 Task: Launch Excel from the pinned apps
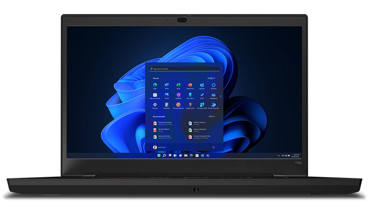pos(178,86)
